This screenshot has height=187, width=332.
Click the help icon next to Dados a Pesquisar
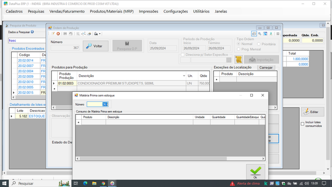[x=32, y=32]
